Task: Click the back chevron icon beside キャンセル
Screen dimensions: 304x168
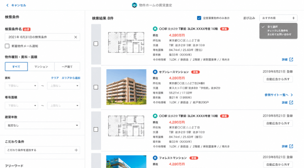Action: click(x=7, y=5)
